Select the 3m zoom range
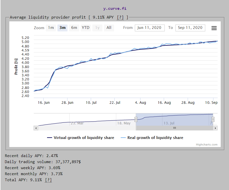The height and width of the screenshot is (190, 229). (62, 28)
